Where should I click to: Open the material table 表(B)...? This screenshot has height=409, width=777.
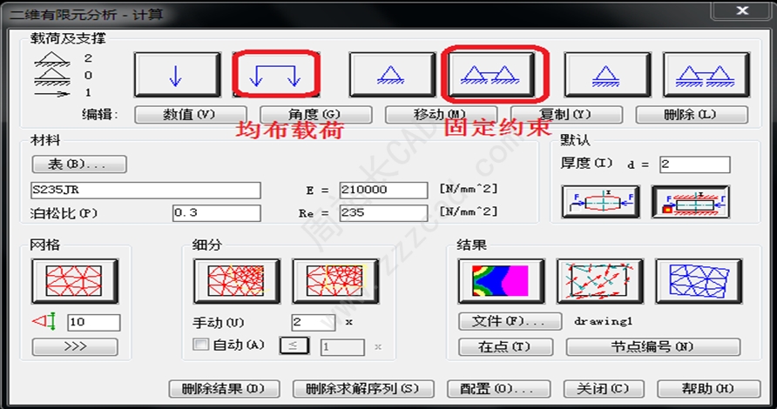(79, 164)
